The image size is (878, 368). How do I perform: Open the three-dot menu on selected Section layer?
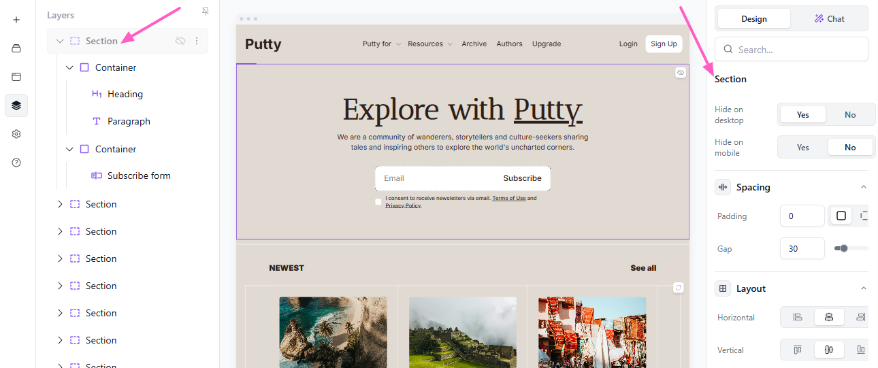[197, 41]
